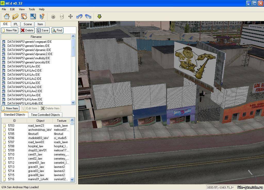
Task: Click the home toolbar icon
Action: click(7, 16)
